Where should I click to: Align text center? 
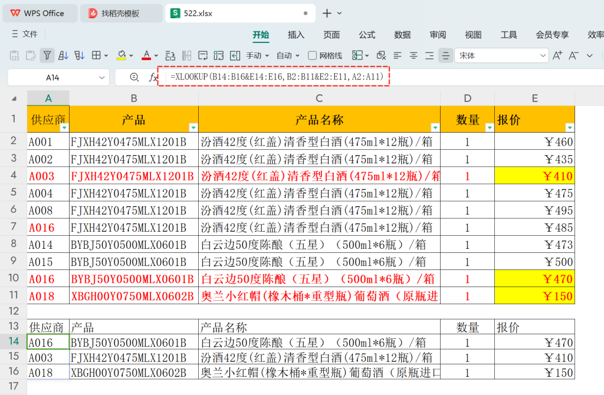coord(413,56)
